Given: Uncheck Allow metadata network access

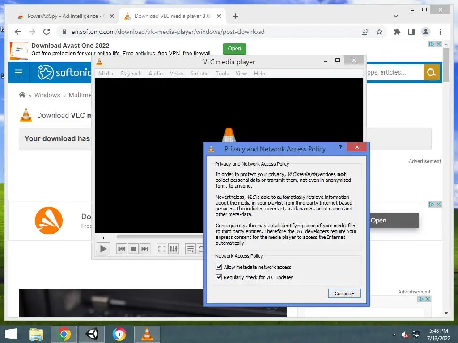Looking at the screenshot, I should [219, 267].
